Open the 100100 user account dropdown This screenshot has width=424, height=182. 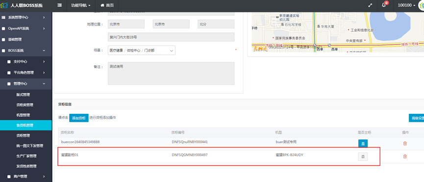tap(406, 5)
